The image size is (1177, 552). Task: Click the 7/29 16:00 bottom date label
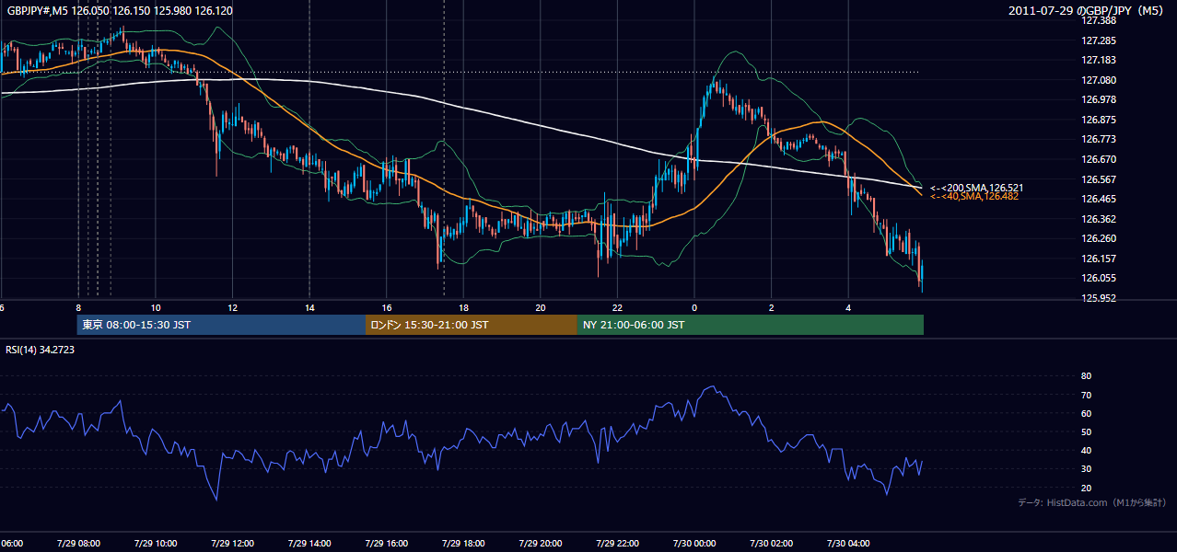(387, 543)
